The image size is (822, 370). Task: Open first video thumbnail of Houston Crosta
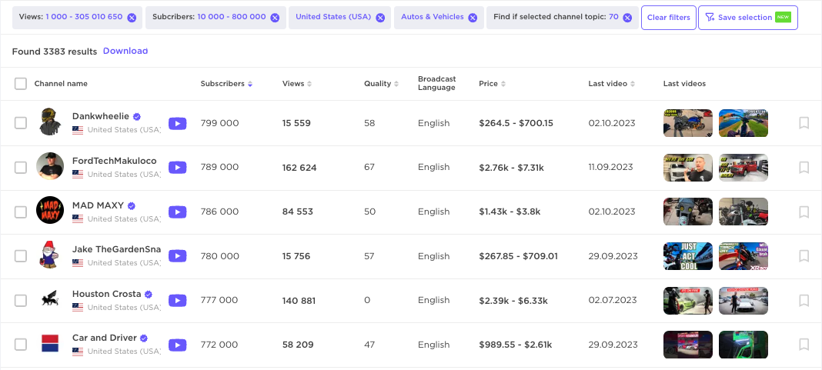click(687, 301)
